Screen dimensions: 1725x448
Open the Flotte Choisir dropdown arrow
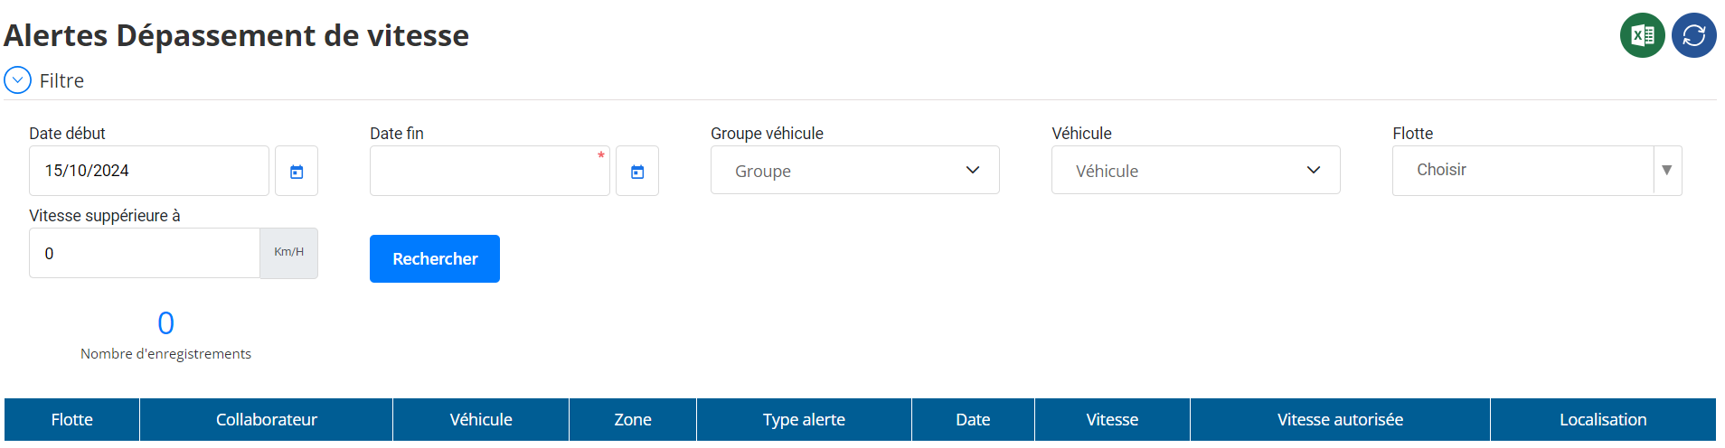[1667, 171]
